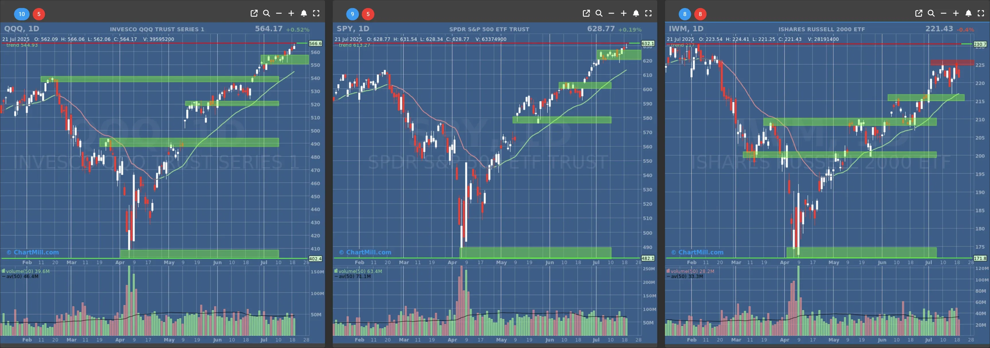Expand SPY chart to fullscreen
990x348 pixels.
(x=648, y=13)
